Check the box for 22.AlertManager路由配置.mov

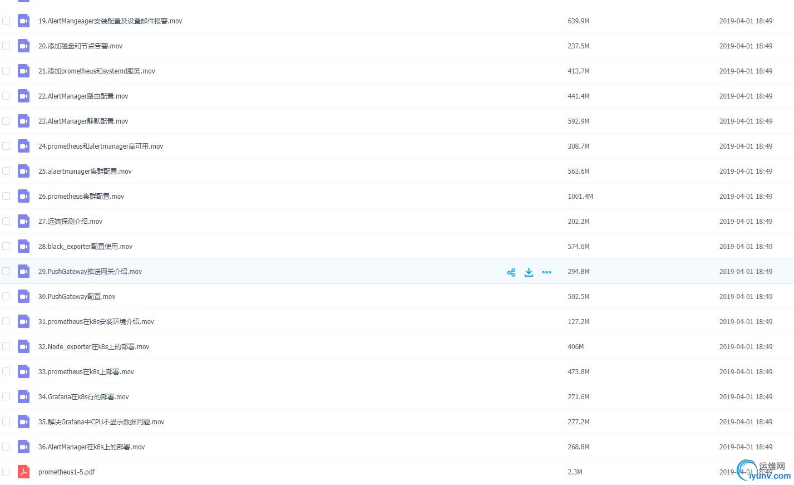[x=6, y=96]
